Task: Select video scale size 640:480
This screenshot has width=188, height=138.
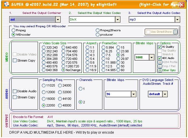Action: click(63, 47)
